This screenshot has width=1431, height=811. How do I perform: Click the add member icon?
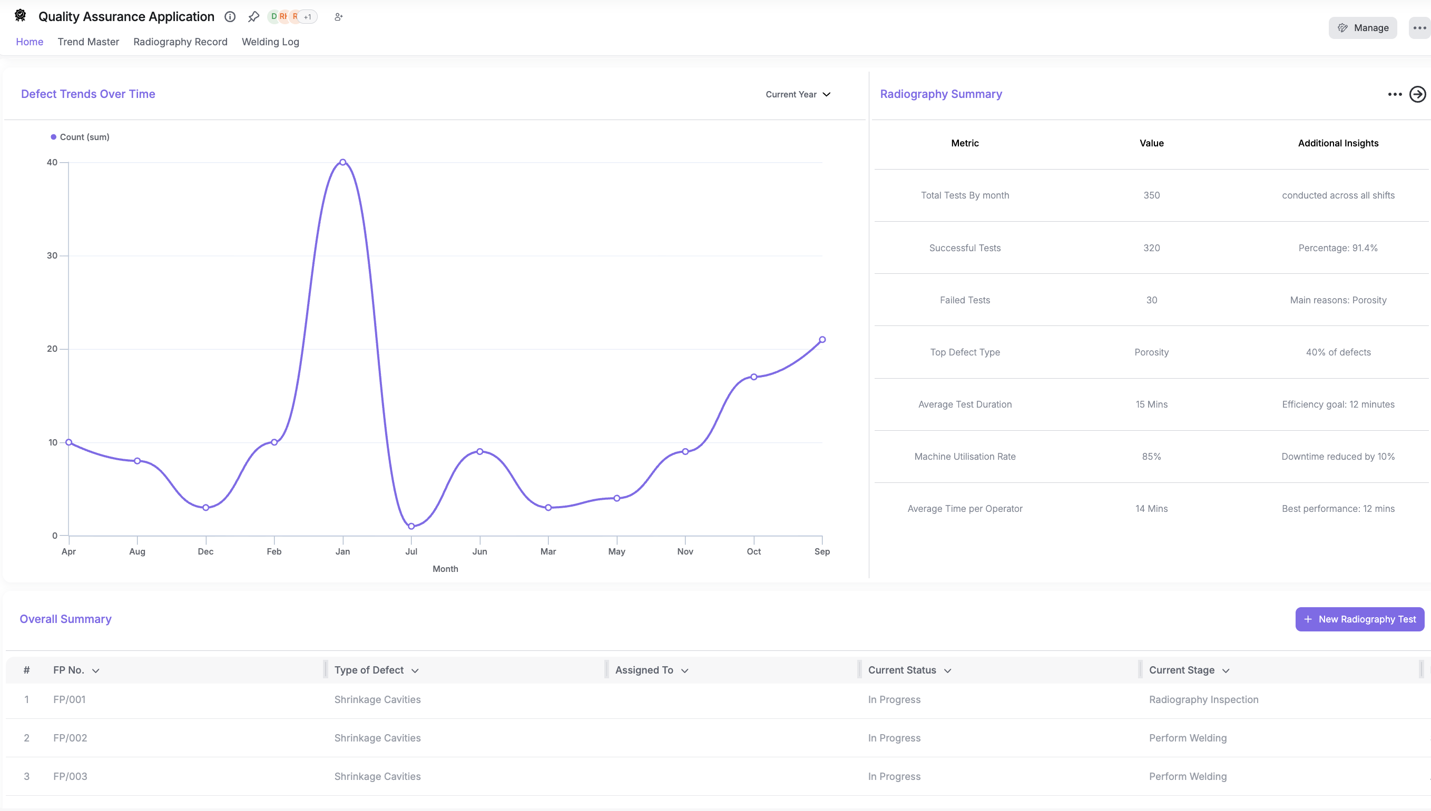338,17
